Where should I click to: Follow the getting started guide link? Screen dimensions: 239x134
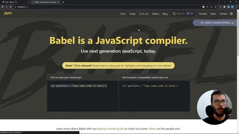111,129
